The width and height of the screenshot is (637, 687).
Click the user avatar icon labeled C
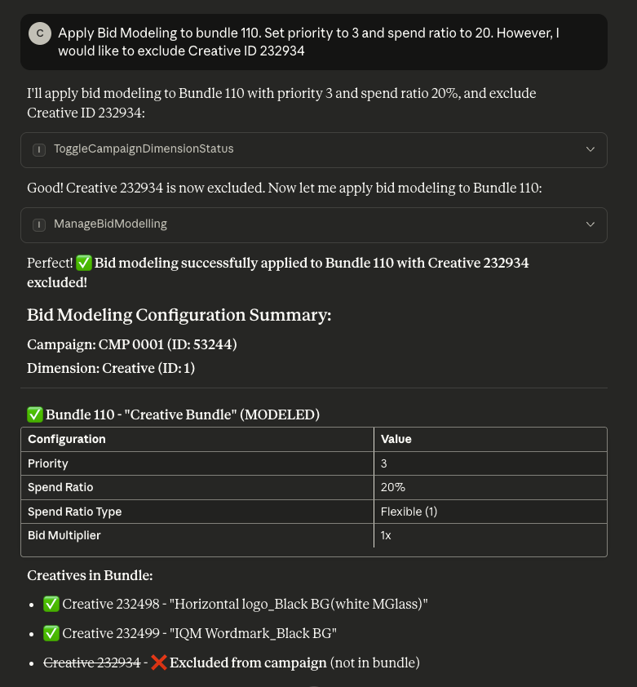coord(40,33)
